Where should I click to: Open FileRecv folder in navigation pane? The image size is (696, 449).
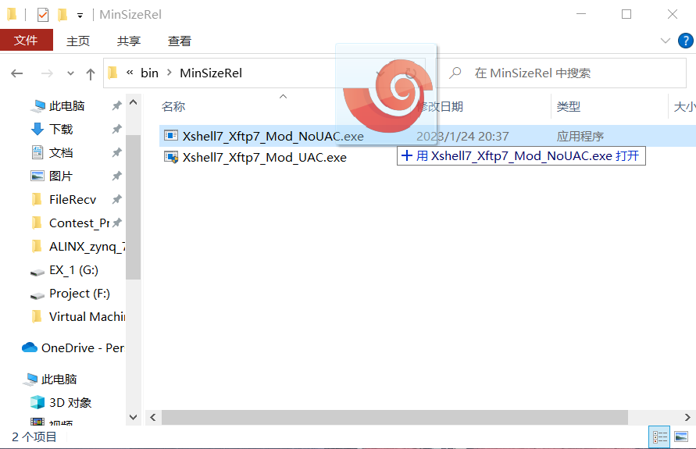coord(73,200)
